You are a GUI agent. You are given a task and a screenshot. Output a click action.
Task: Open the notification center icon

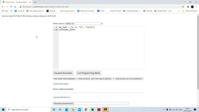tap(195, 110)
